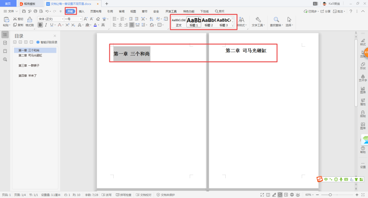Viewport: 368px width, 198px height.
Task: Apply superscript X² formatting
Action: 67,25
